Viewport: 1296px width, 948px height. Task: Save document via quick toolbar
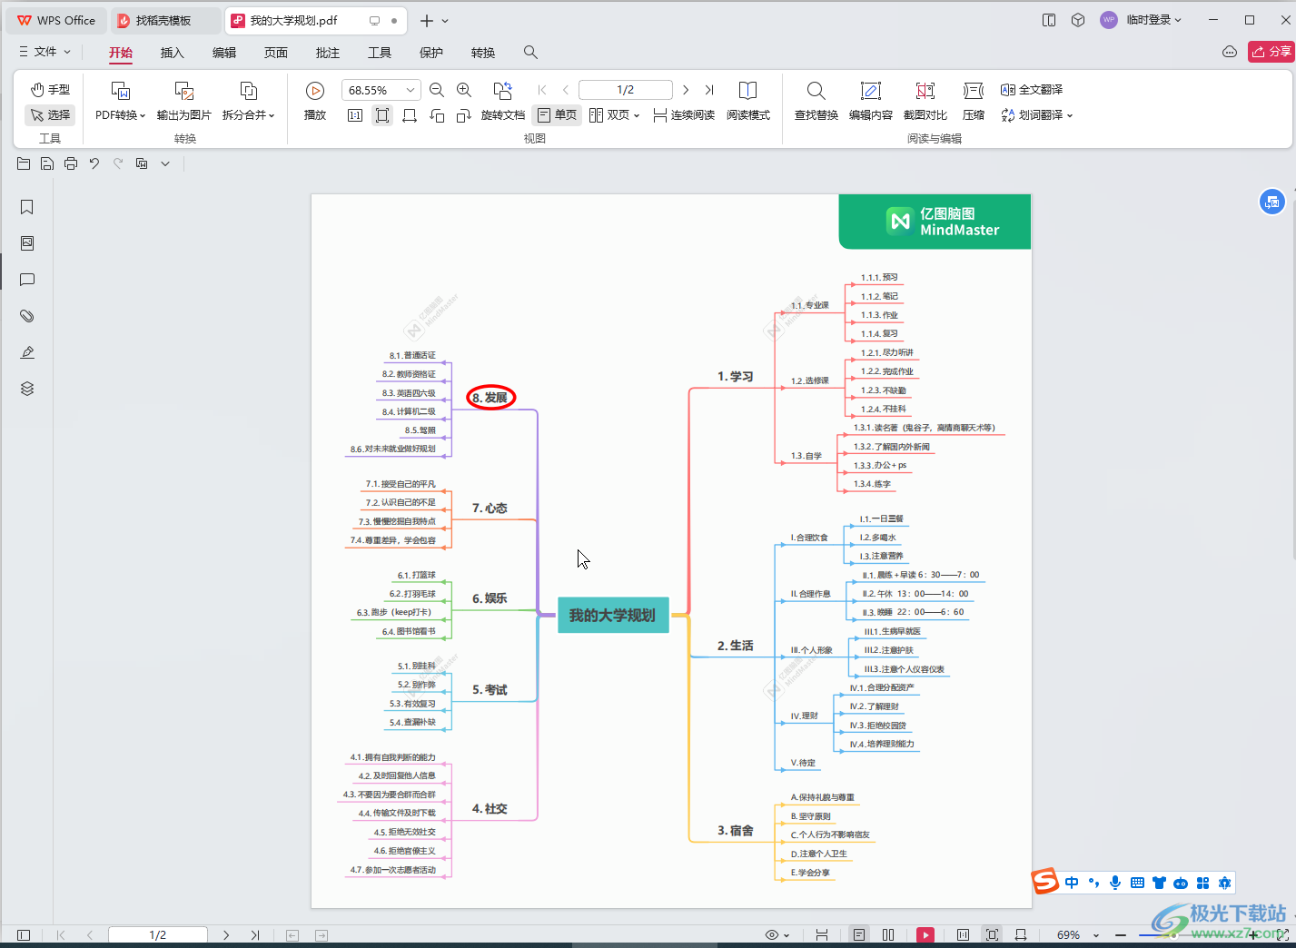coord(47,163)
